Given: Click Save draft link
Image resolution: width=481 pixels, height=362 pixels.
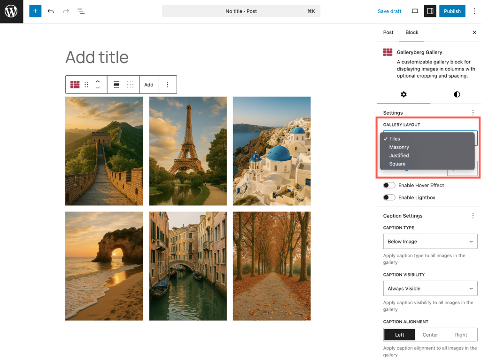Looking at the screenshot, I should coord(389,11).
